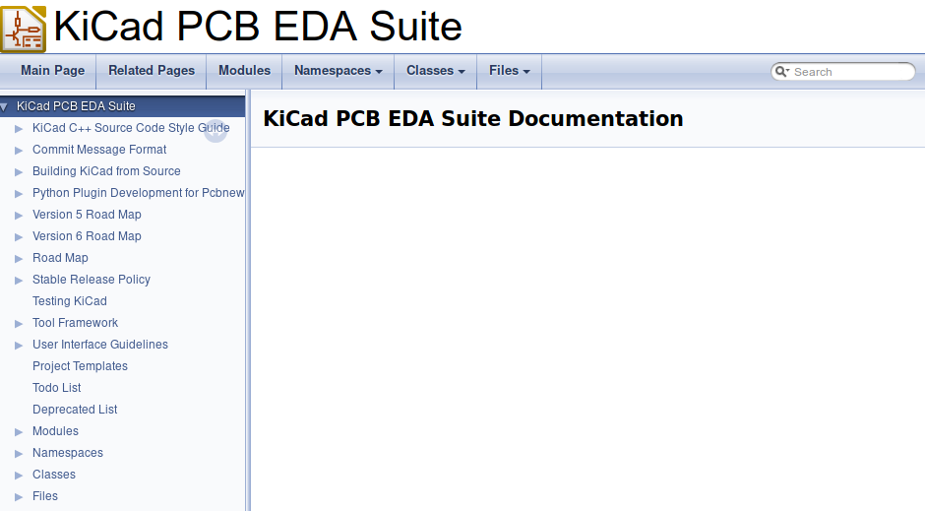Image resolution: width=925 pixels, height=511 pixels.
Task: Select Deprecated List in the sidebar
Action: point(75,410)
